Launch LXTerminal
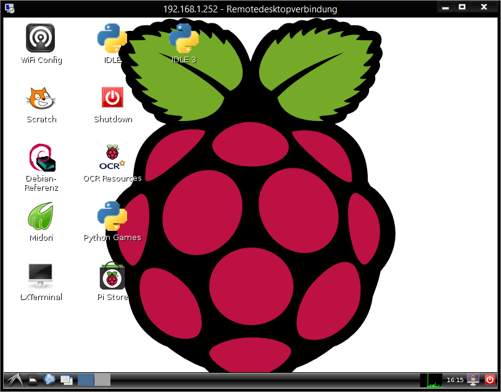The image size is (501, 392). click(41, 275)
